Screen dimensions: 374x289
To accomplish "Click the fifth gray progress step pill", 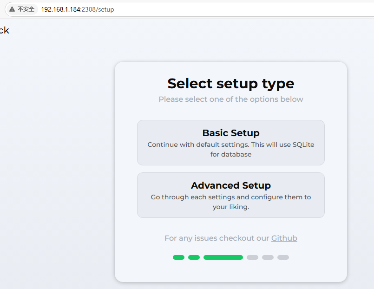I will (x=268, y=257).
